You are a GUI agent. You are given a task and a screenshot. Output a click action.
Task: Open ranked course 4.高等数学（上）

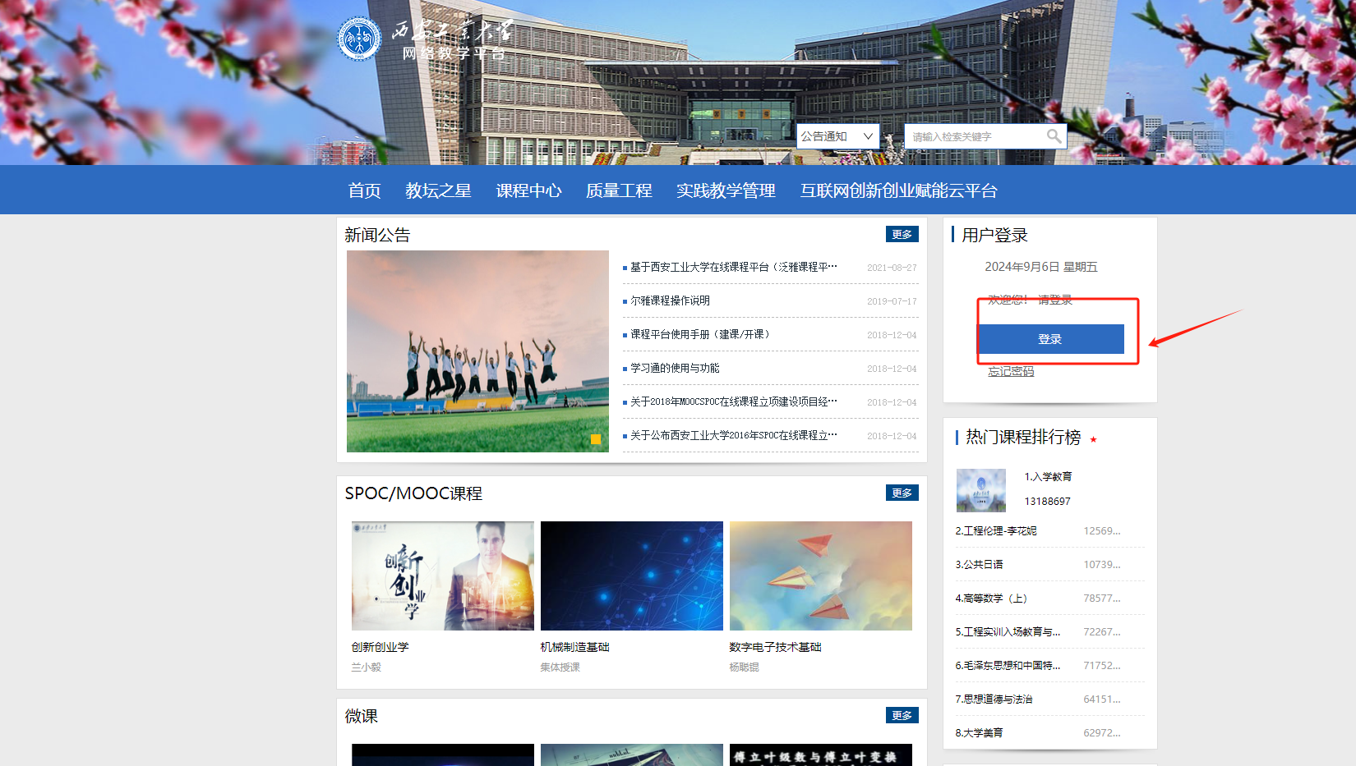click(x=991, y=599)
